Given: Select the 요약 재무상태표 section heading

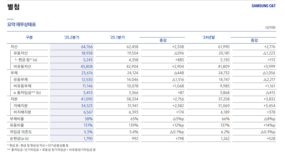Looking at the screenshot, I should [22, 25].
